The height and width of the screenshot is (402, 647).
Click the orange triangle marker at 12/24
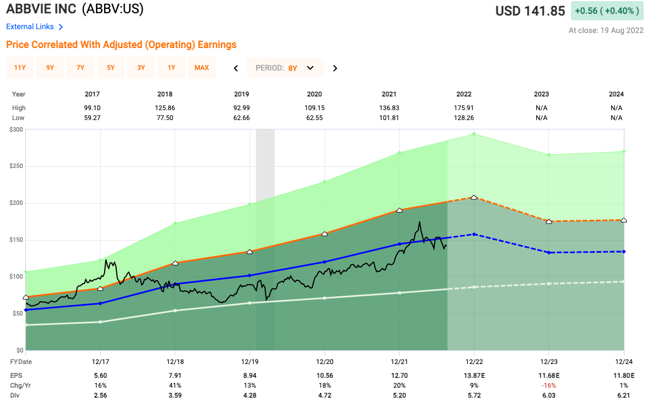tap(624, 220)
